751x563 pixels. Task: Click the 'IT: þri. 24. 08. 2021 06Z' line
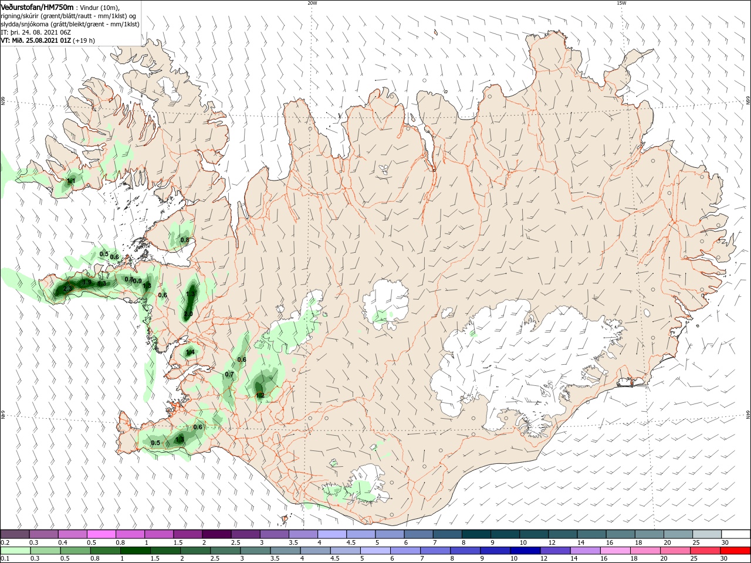[x=36, y=32]
